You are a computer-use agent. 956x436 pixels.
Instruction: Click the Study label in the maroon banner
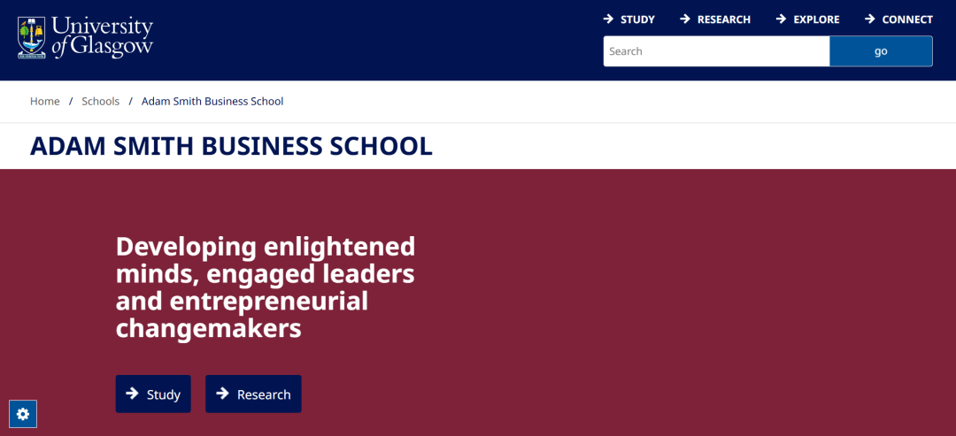point(164,394)
